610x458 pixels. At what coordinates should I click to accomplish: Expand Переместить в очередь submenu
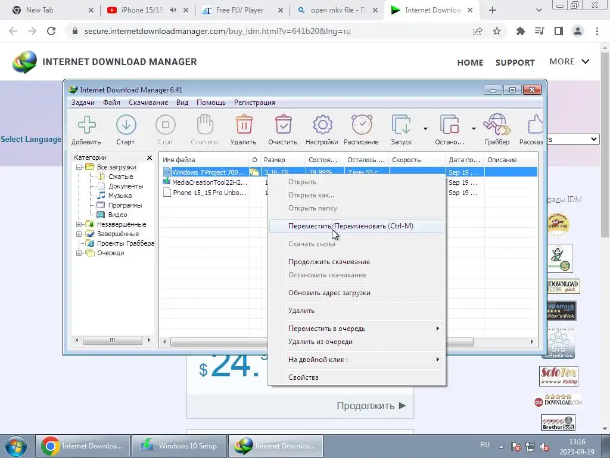click(356, 329)
